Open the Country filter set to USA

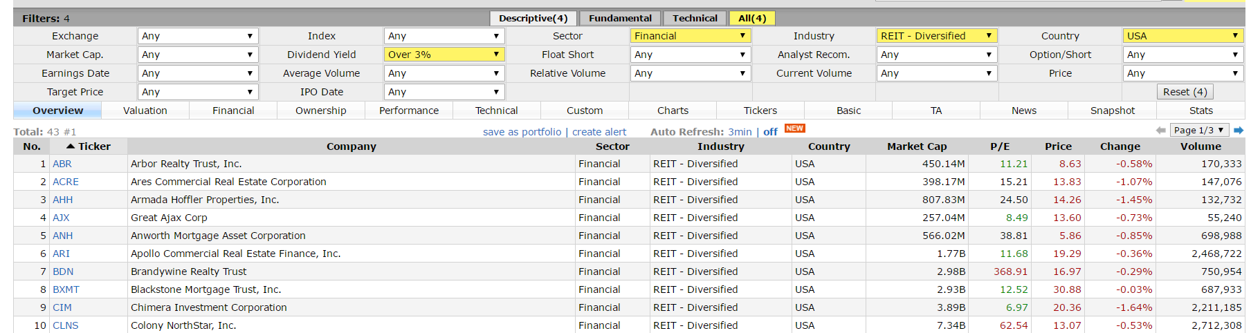(1183, 36)
